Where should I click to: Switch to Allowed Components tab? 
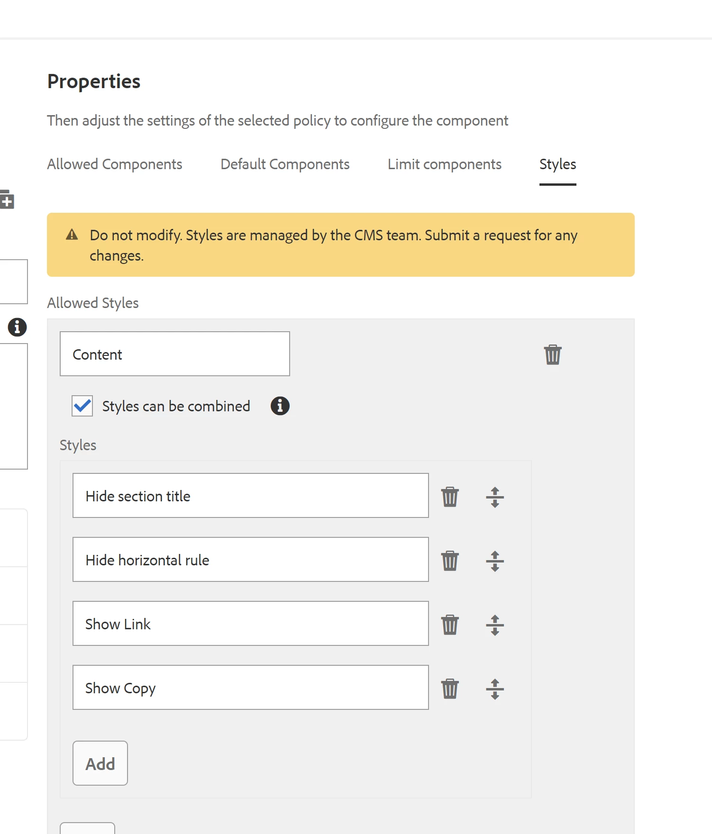pos(114,164)
